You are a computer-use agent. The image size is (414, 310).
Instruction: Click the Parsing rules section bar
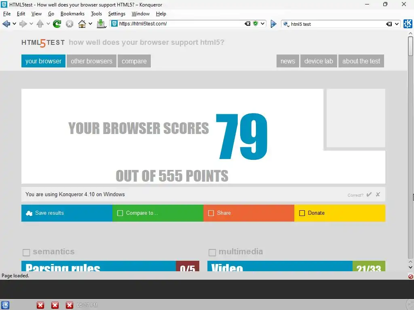pos(110,266)
